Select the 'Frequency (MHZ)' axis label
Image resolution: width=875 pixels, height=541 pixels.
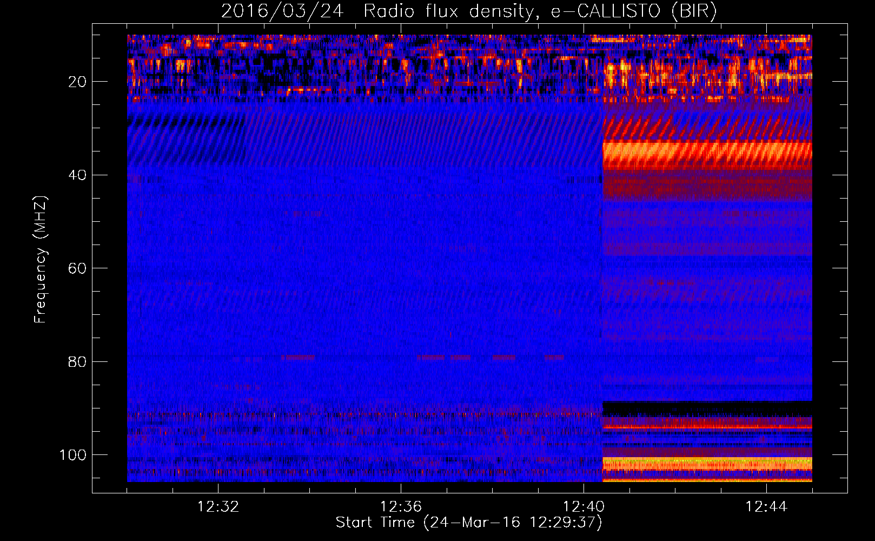[41, 260]
